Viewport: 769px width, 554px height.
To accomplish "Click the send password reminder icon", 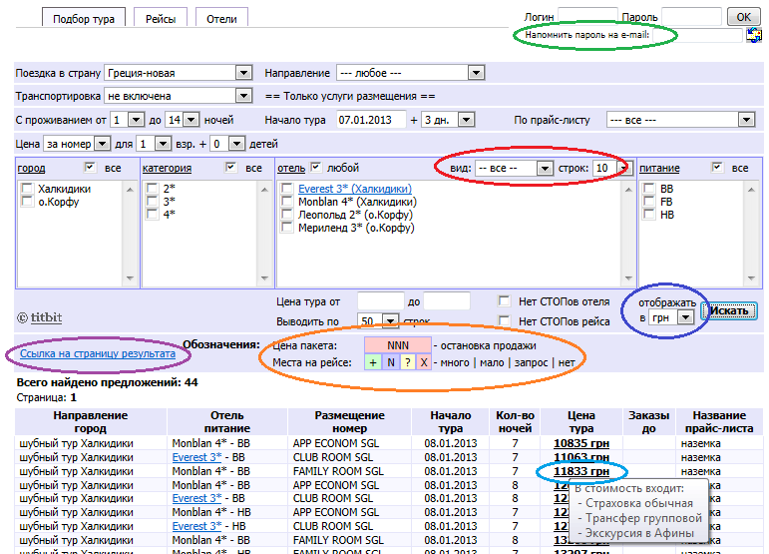I will [753, 36].
